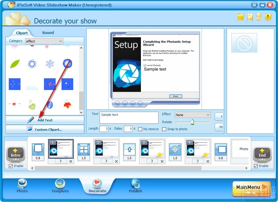Select the second filmstrip slide thumbnail
Screen dimensions: 278x202
coord(107,150)
